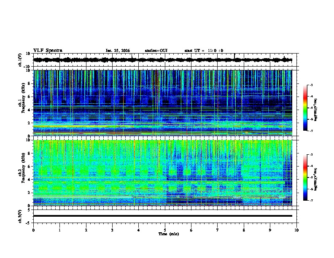Screen dimensions: 334x258
Task: Click time axis tick label '1'
Action: tap(59, 230)
